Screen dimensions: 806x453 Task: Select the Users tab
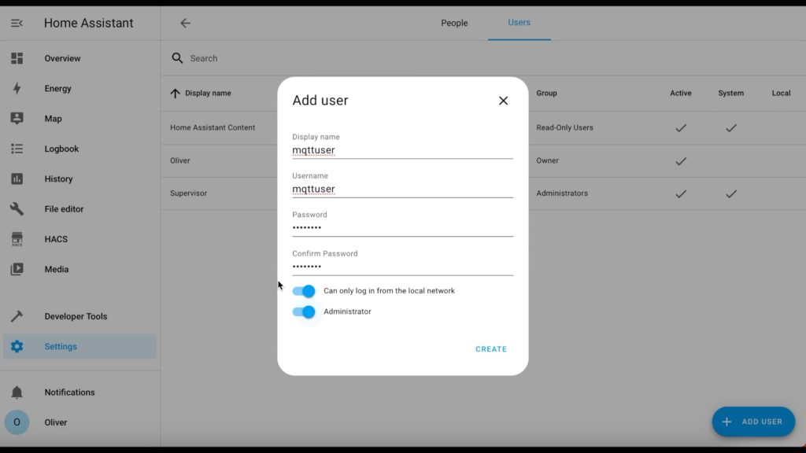[x=519, y=23]
